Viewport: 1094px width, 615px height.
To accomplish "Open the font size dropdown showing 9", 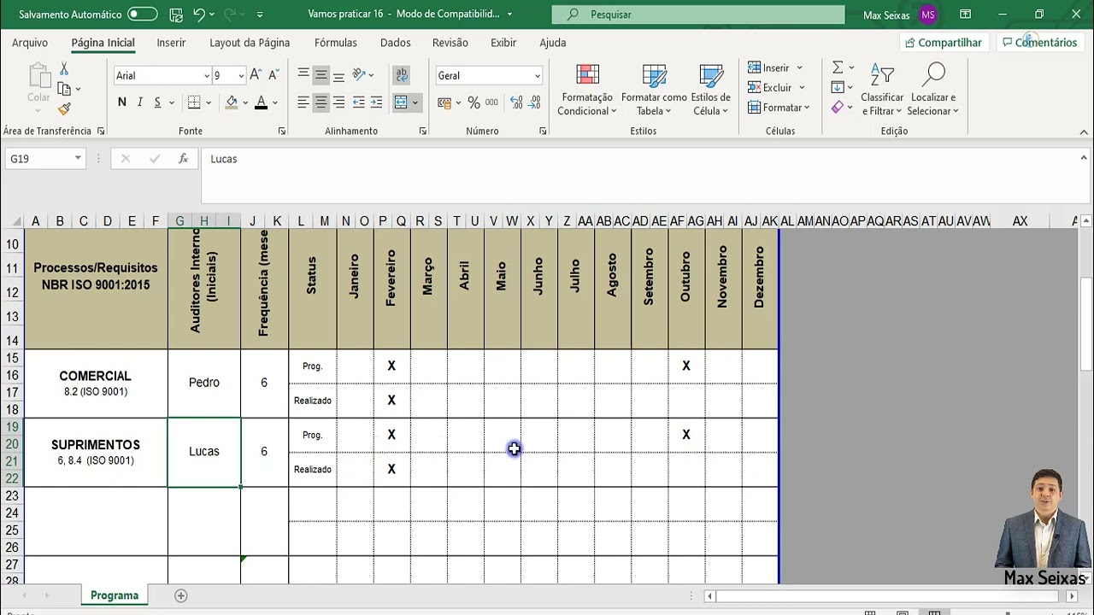I will point(241,76).
